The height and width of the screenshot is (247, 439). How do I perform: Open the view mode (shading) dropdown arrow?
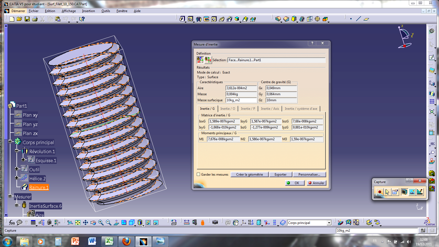pyautogui.click(x=143, y=226)
